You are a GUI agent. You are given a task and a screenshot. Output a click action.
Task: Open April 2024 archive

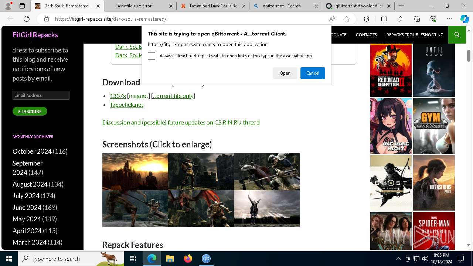pyautogui.click(x=27, y=231)
